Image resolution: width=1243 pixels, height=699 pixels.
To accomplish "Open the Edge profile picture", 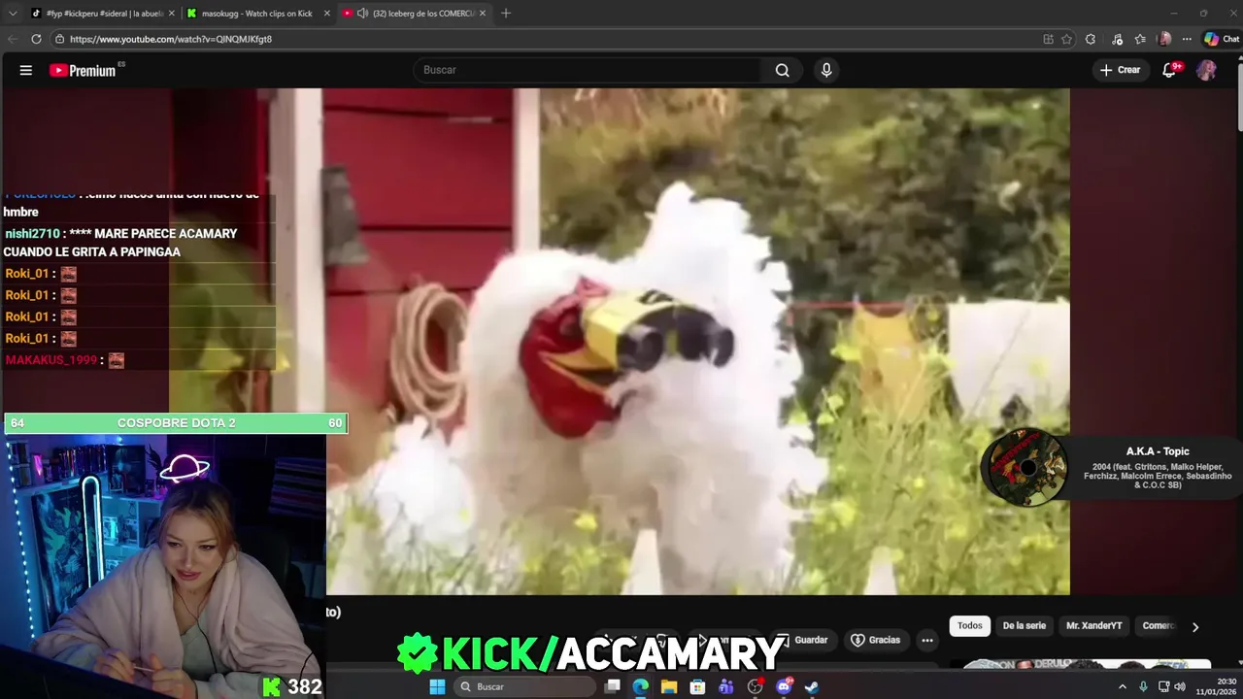I will pyautogui.click(x=1164, y=39).
